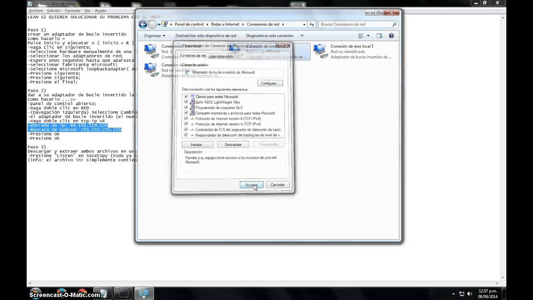The width and height of the screenshot is (533, 300).
Task: Click Aceptar to confirm the properties
Action: (x=252, y=185)
